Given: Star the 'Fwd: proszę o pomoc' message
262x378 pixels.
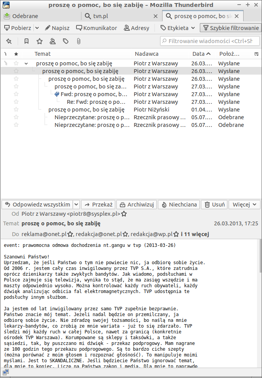Looking at the screenshot, I should click(x=16, y=94).
